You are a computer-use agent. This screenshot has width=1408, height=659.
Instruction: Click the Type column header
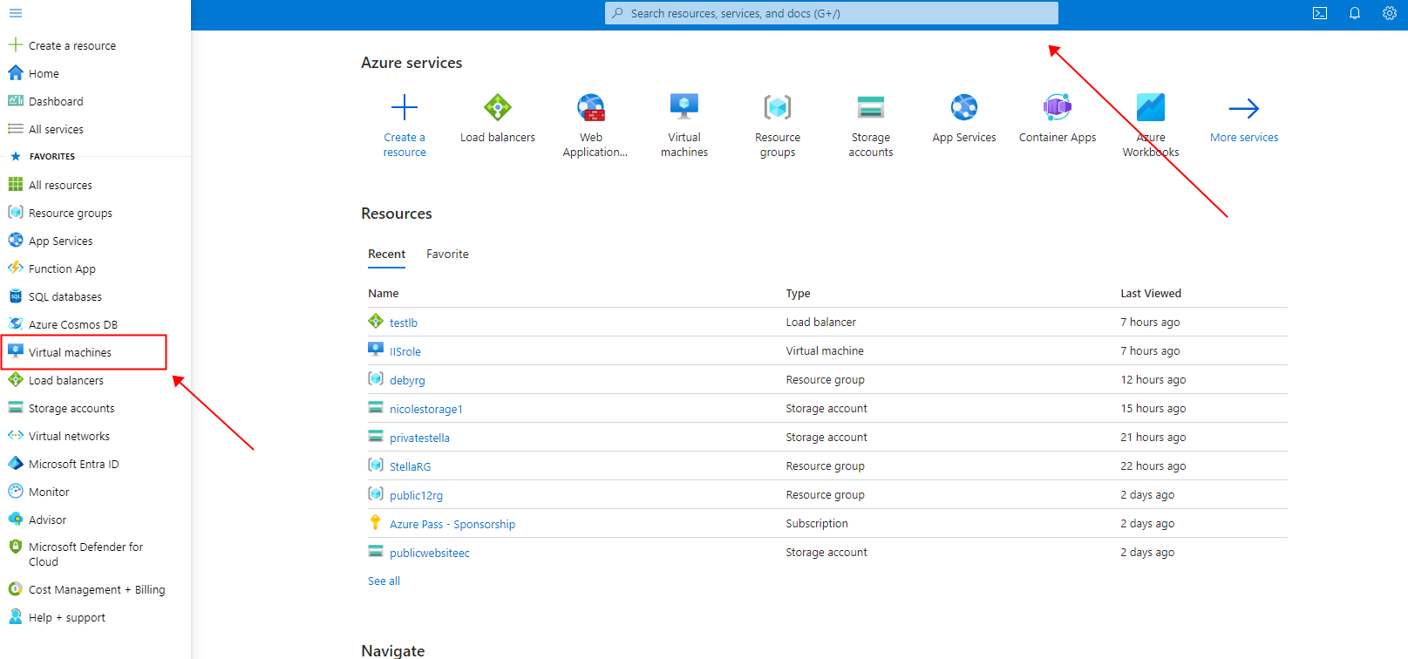[x=798, y=294]
